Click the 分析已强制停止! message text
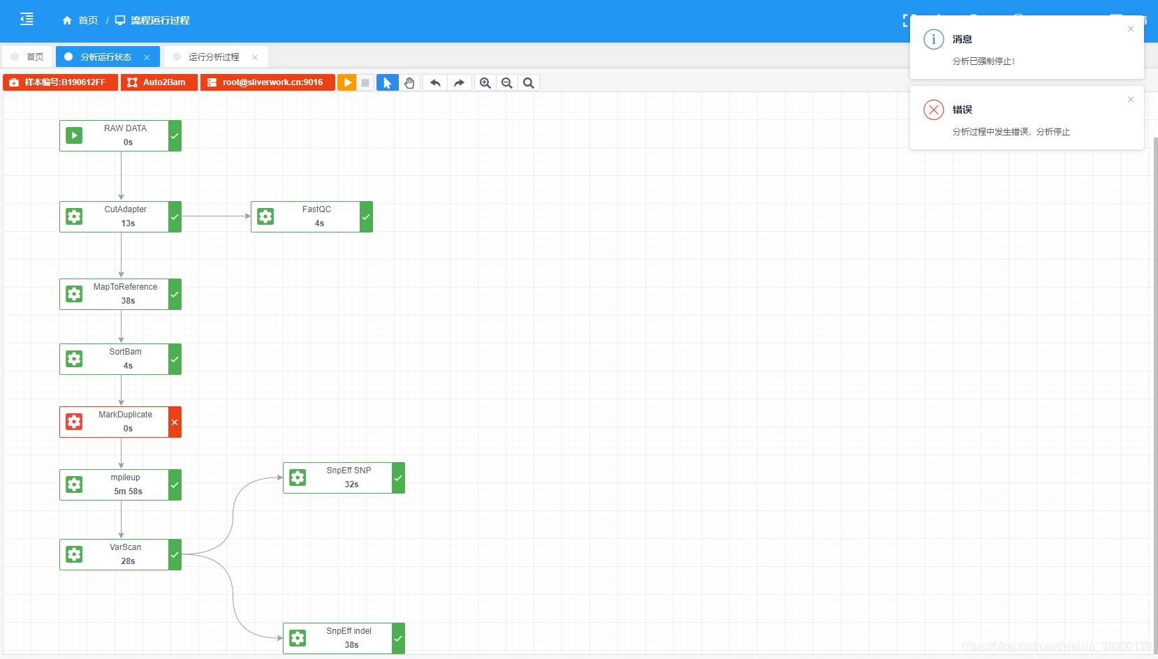Screen dimensions: 1158x659 click(x=983, y=61)
